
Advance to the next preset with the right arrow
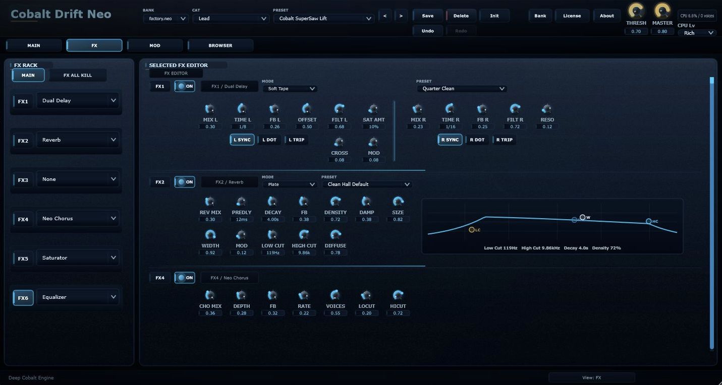[x=401, y=16]
